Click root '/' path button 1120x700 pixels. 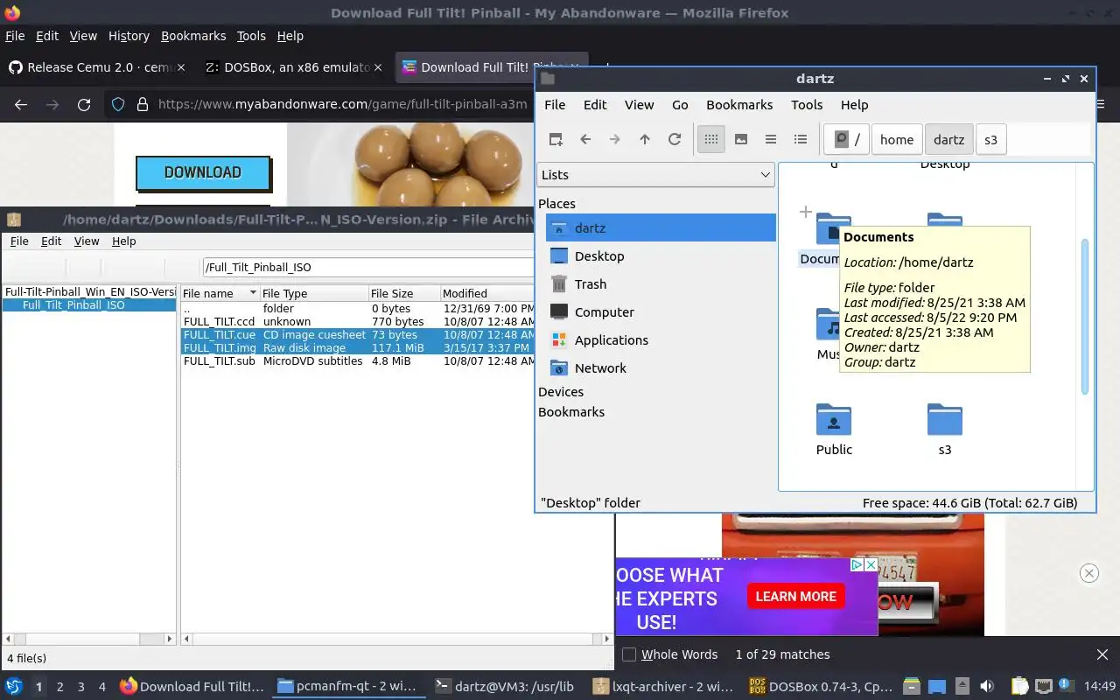tap(847, 139)
